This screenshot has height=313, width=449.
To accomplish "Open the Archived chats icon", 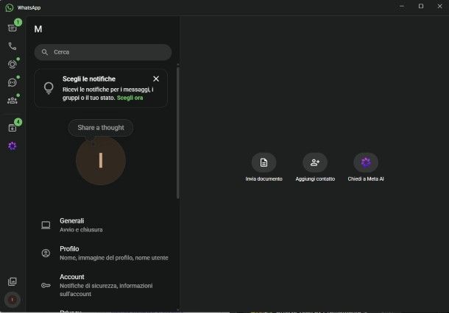I will (x=13, y=128).
